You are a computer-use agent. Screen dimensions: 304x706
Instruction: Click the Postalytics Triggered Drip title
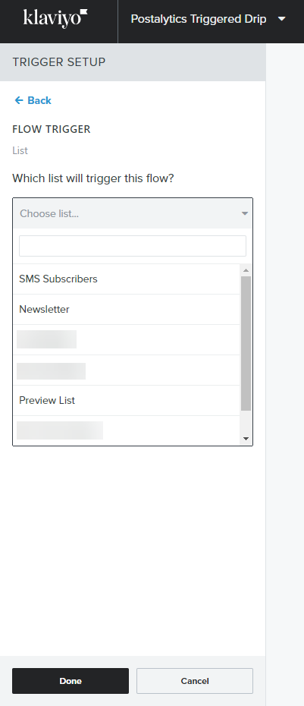click(199, 19)
